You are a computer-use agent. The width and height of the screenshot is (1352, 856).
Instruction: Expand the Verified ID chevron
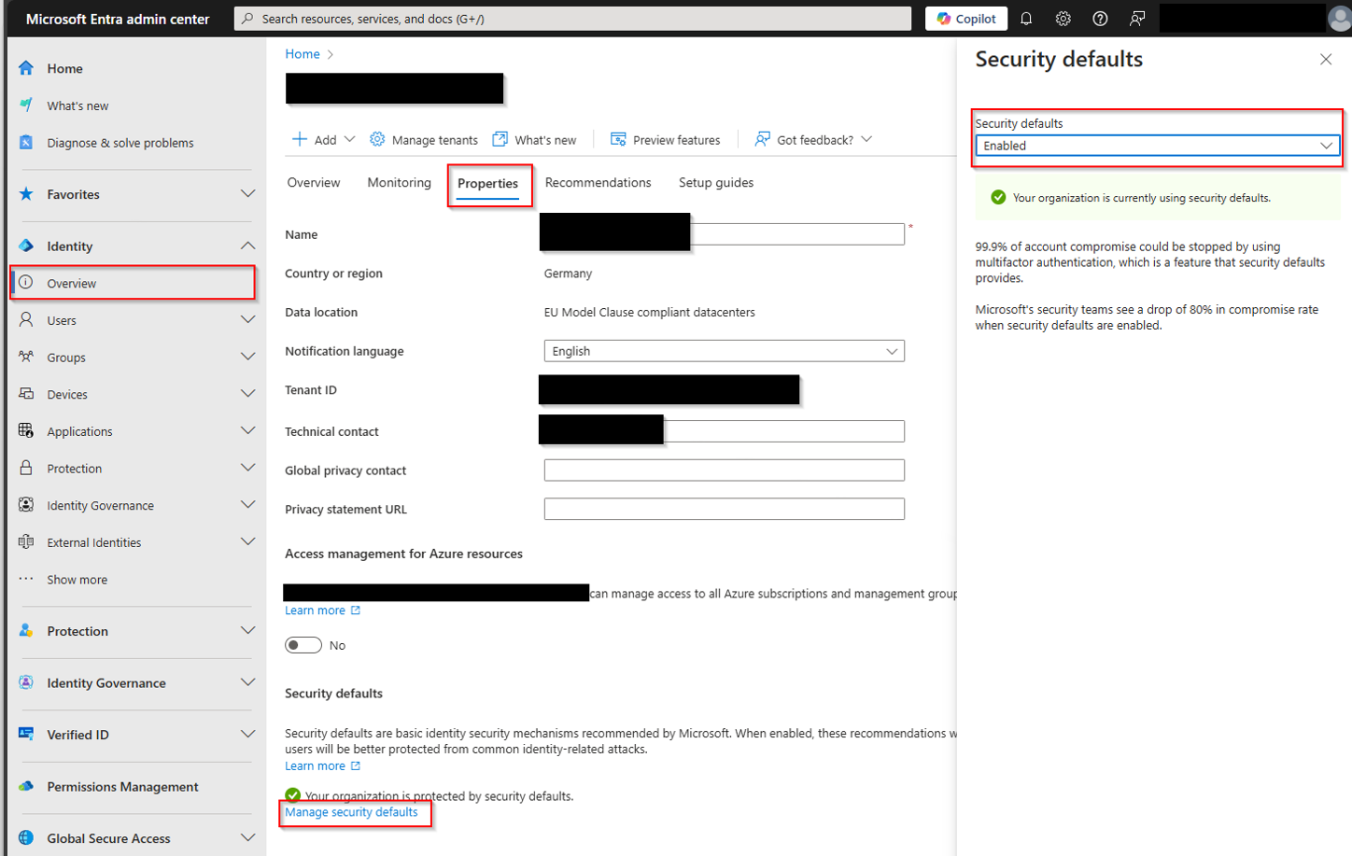[x=247, y=735]
